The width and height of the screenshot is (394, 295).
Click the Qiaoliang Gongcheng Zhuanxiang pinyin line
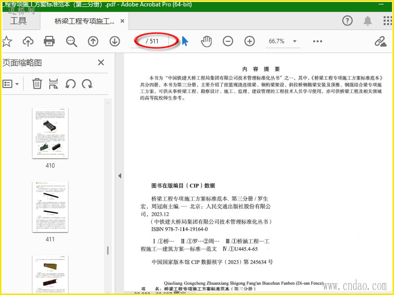point(243,283)
